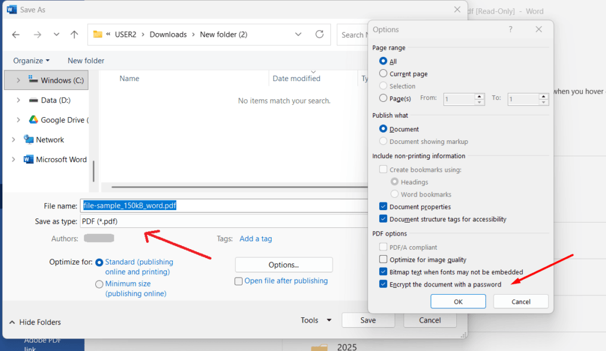
Task: Open the Organize menu
Action: click(31, 60)
